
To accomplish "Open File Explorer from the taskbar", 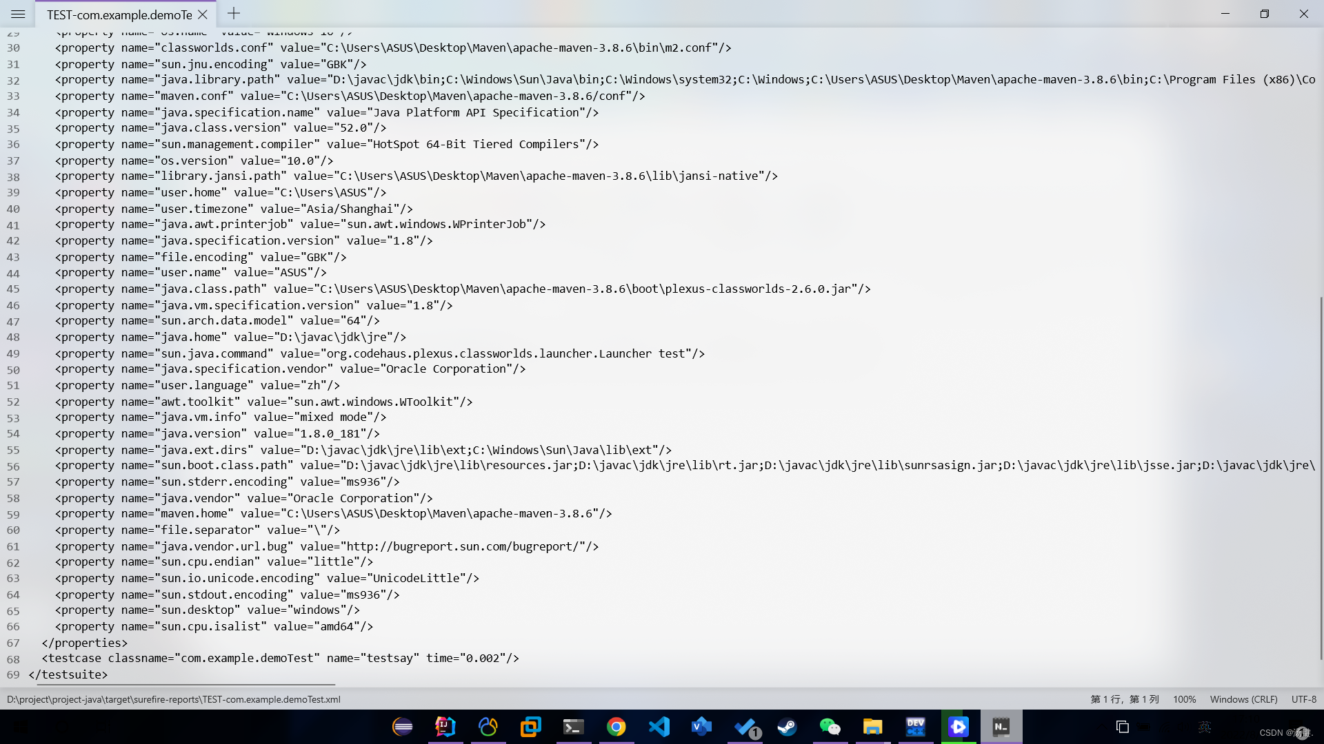I will click(x=873, y=727).
